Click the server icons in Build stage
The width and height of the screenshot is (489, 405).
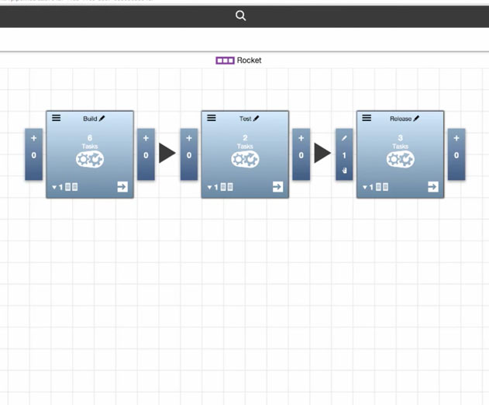pyautogui.click(x=71, y=187)
